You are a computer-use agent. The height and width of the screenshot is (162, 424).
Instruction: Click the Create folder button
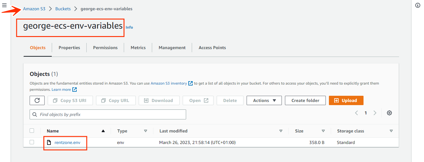click(305, 100)
